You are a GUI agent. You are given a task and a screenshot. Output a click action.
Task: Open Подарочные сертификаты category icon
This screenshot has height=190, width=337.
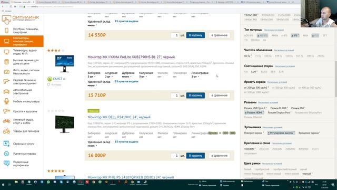tap(7, 164)
